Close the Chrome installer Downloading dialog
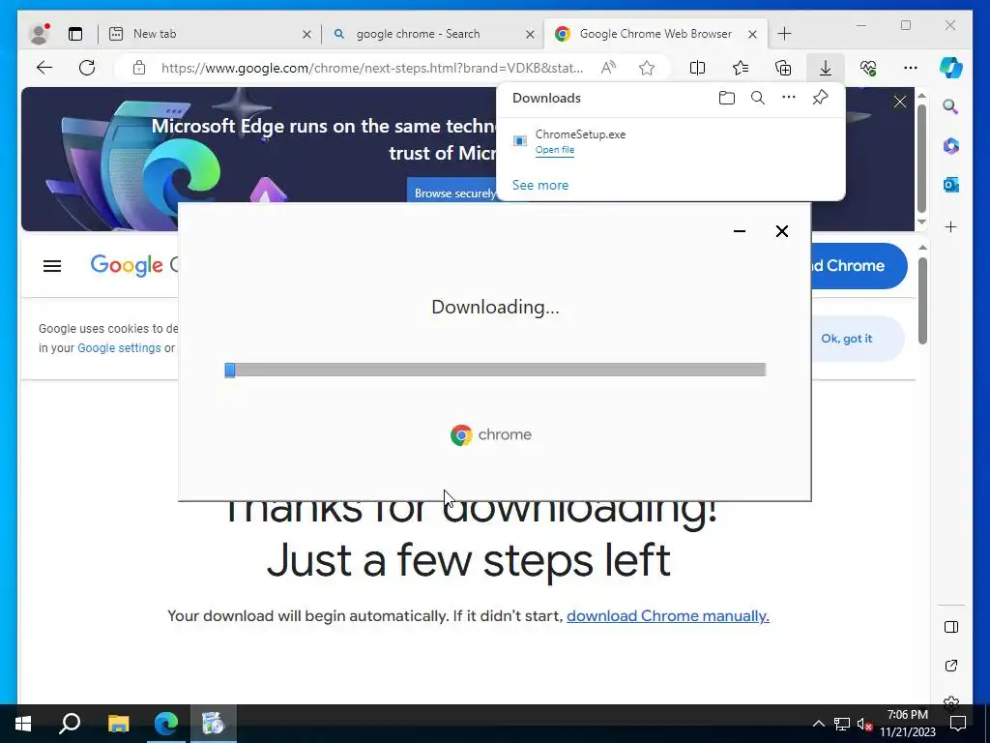This screenshot has height=743, width=990. tap(781, 231)
